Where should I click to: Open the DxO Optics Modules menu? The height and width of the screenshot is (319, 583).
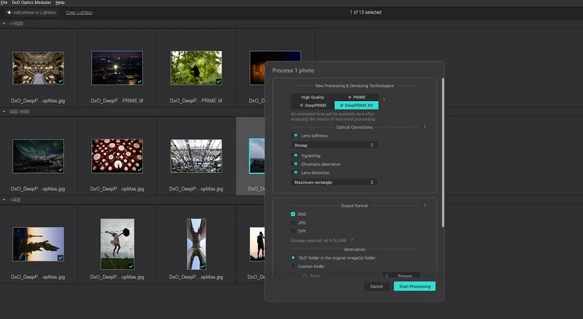[32, 2]
